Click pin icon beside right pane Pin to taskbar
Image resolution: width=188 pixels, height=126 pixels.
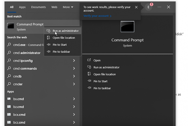click(x=89, y=88)
